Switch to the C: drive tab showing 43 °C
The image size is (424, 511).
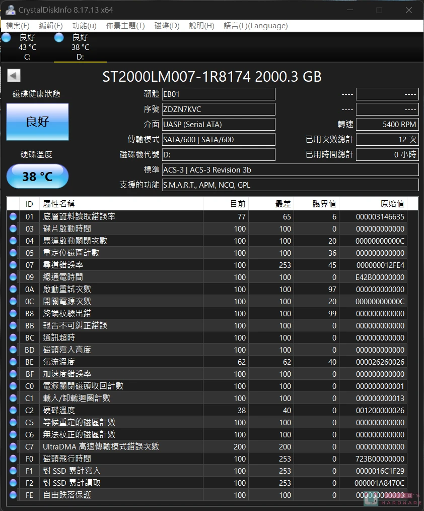click(x=27, y=47)
